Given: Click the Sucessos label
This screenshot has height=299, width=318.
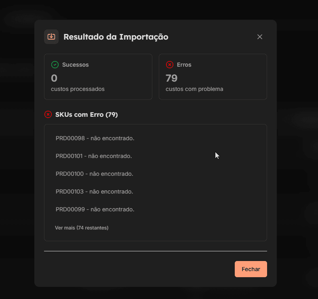Looking at the screenshot, I should pos(76,65).
